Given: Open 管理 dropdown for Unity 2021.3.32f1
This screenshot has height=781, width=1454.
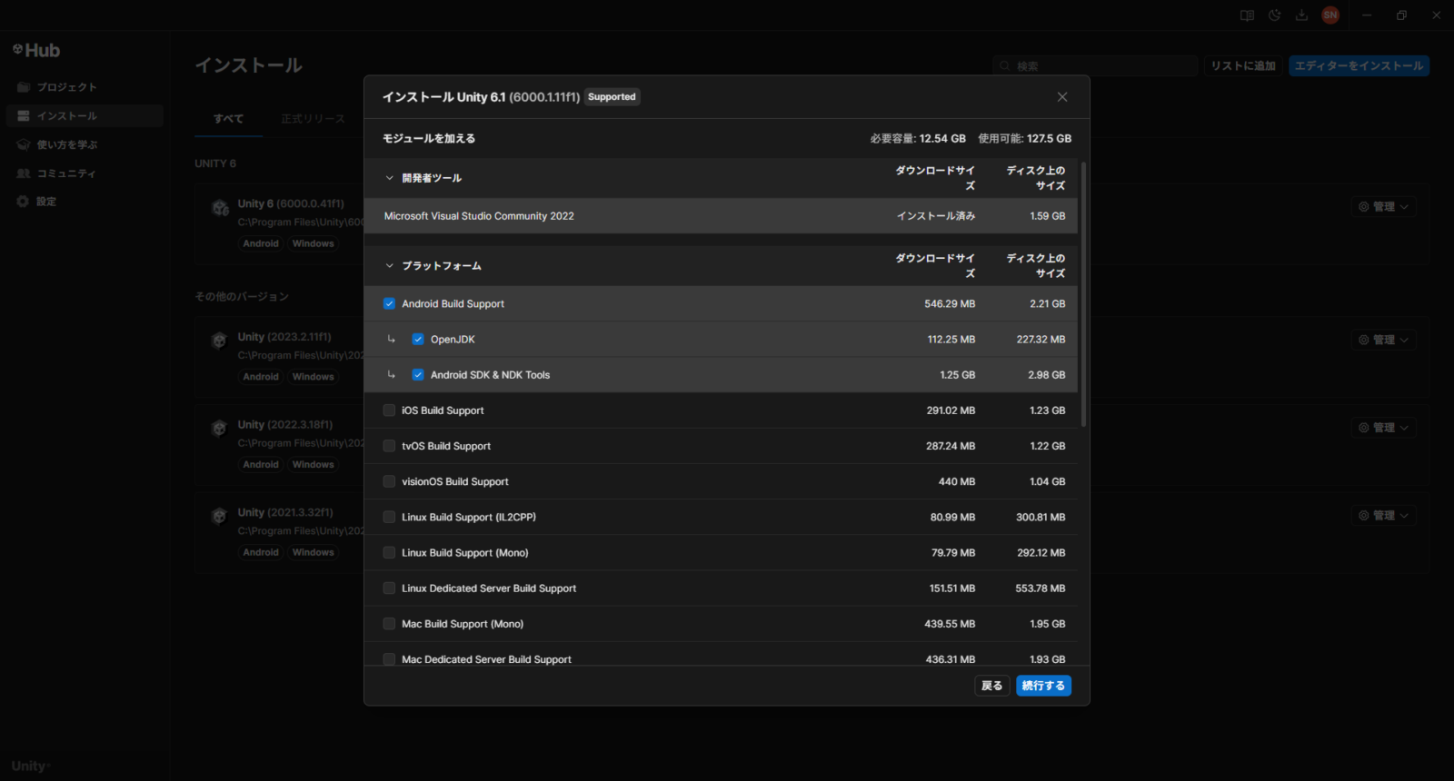Looking at the screenshot, I should click(1383, 516).
